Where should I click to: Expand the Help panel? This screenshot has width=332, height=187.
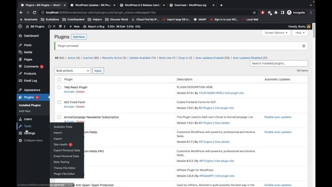pos(300,33)
